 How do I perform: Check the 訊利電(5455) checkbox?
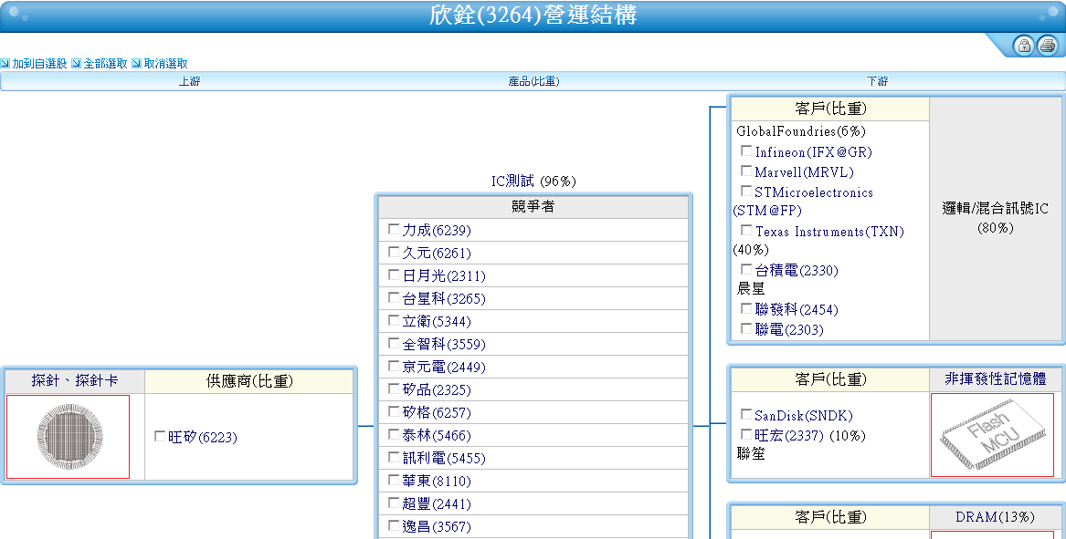[394, 458]
